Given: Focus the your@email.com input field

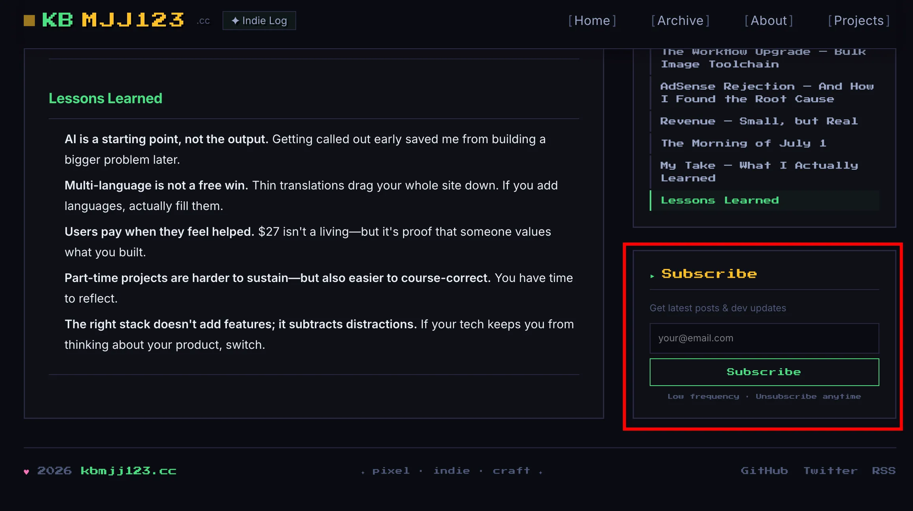Looking at the screenshot, I should 764,338.
